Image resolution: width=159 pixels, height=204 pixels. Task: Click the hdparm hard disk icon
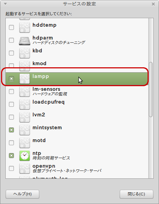point(25,41)
